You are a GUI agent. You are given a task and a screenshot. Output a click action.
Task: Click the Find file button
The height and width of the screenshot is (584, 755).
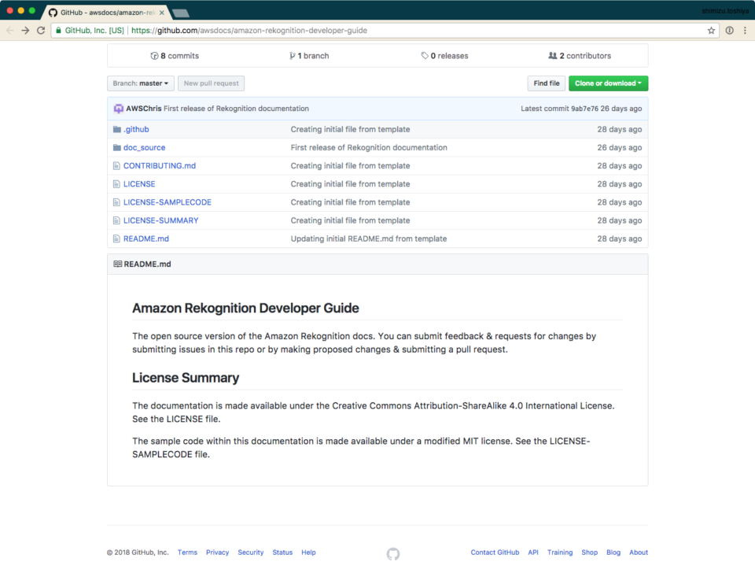coord(546,83)
